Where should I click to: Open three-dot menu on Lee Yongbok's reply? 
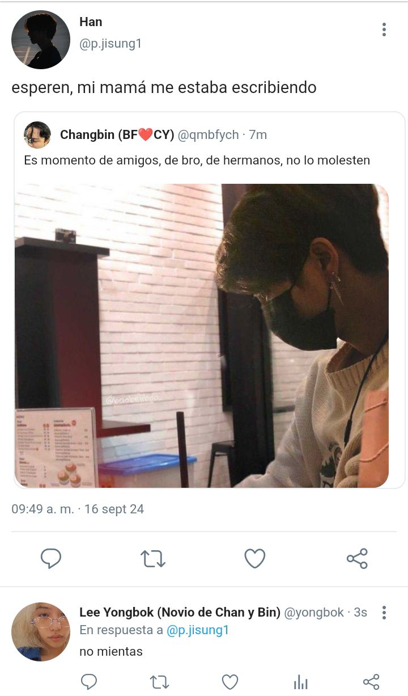point(384,613)
